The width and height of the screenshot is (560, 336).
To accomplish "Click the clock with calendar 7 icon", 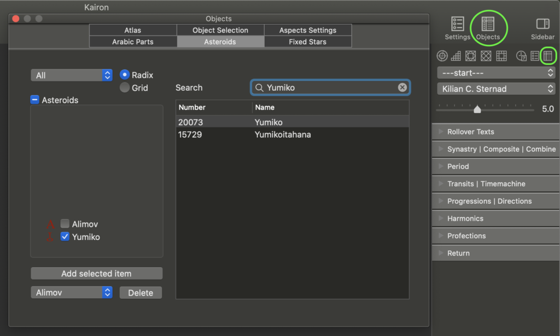I will [x=521, y=56].
